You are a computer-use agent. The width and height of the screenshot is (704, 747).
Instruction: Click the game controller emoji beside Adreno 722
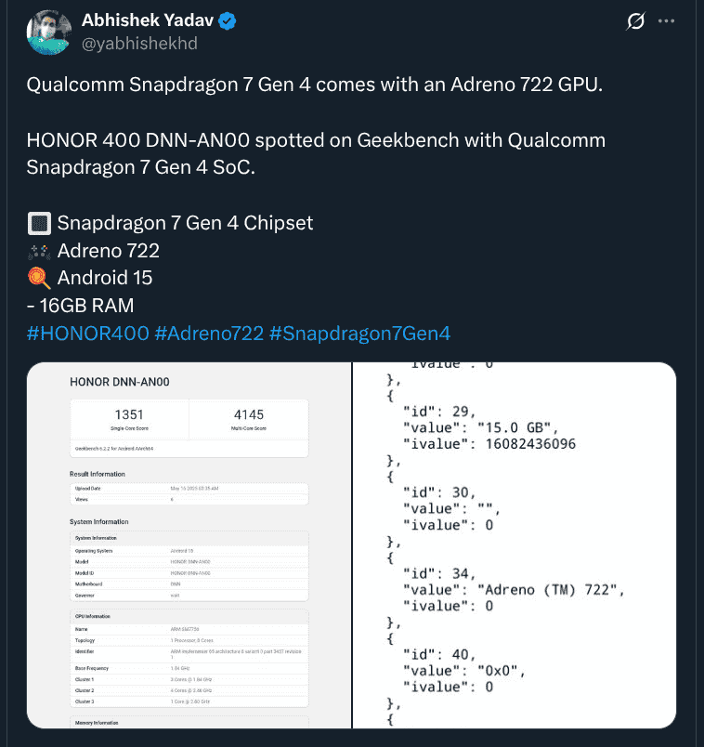pyautogui.click(x=38, y=251)
